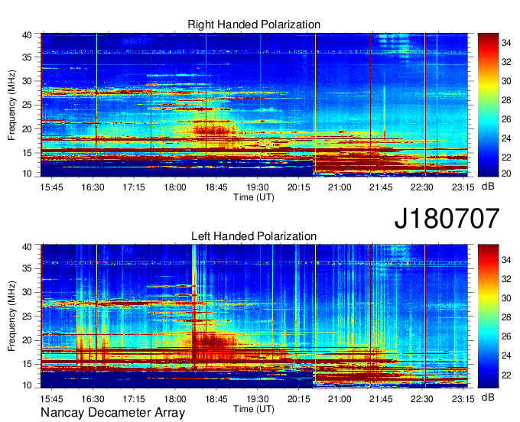This screenshot has height=422, width=520.
Task: Click the 16:30 time tick on left-handed plot
Action: point(93,399)
